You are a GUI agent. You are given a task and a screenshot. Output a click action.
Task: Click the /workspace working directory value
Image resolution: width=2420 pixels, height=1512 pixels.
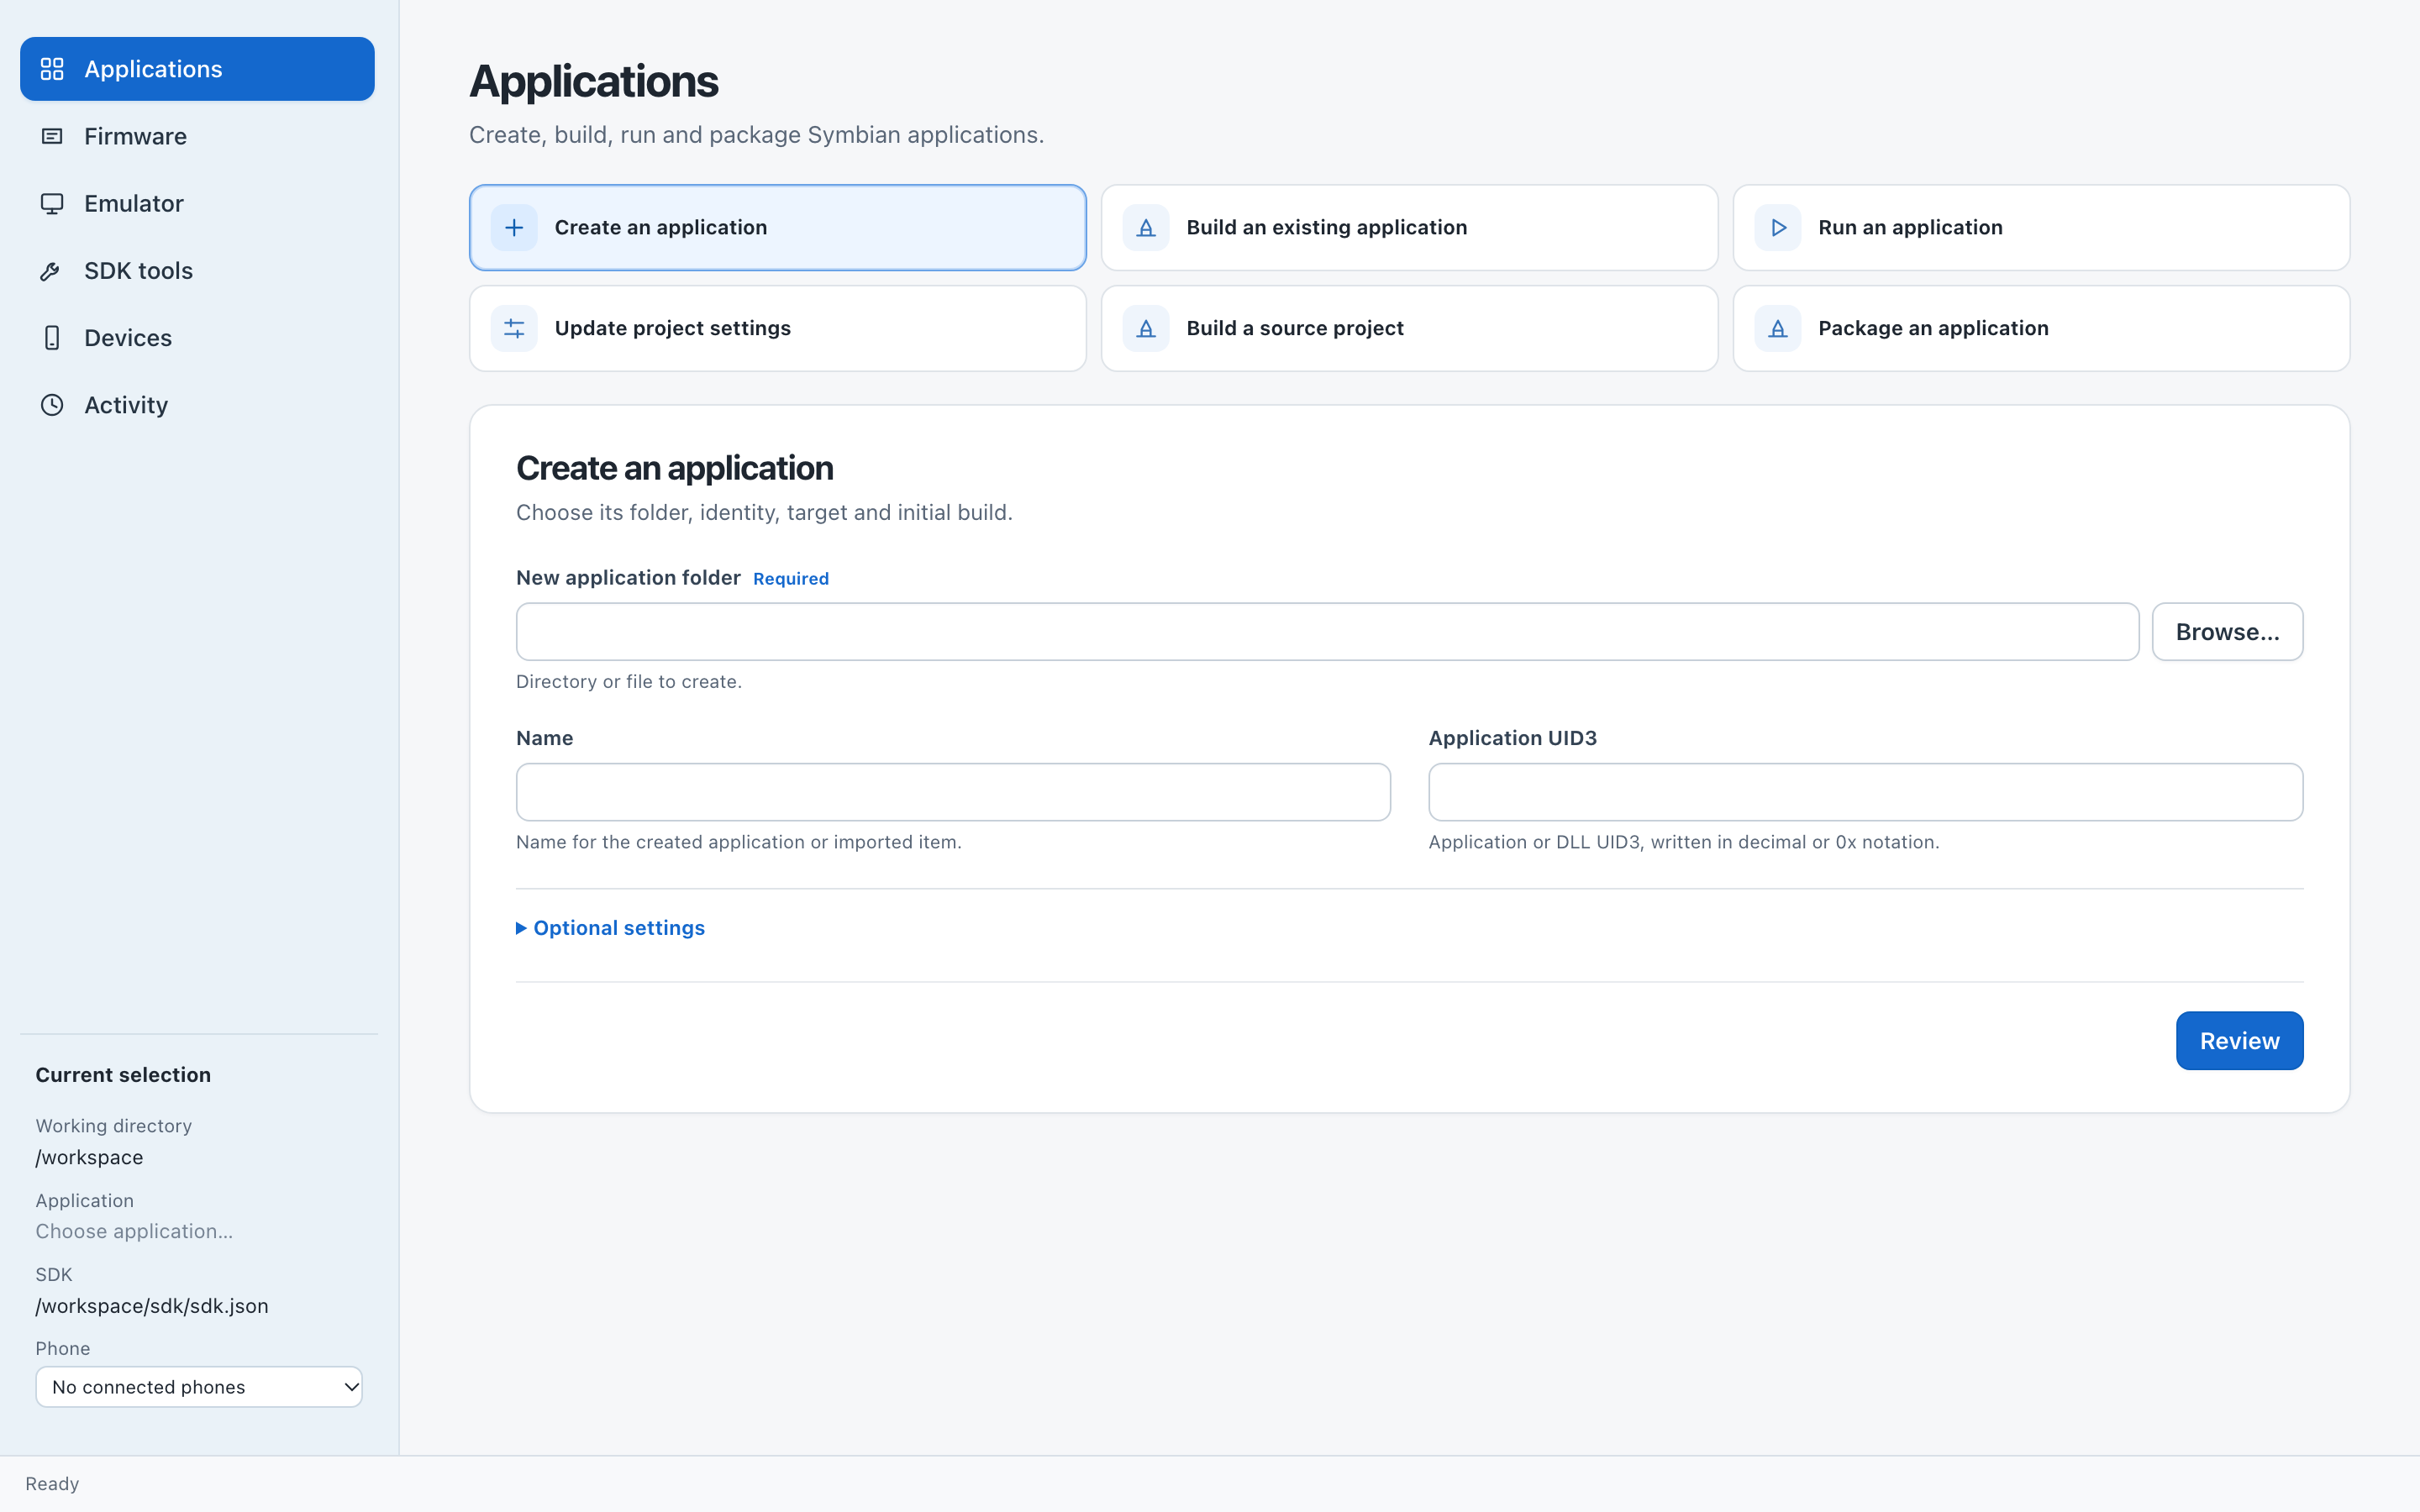89,1157
